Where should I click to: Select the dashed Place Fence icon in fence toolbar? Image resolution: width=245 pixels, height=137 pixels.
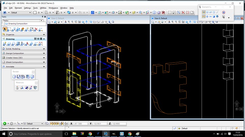(170, 13)
